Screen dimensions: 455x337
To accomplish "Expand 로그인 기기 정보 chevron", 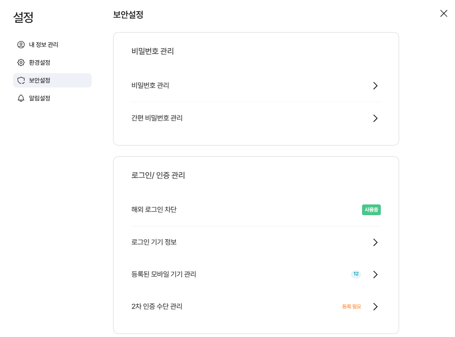I will coord(375,242).
